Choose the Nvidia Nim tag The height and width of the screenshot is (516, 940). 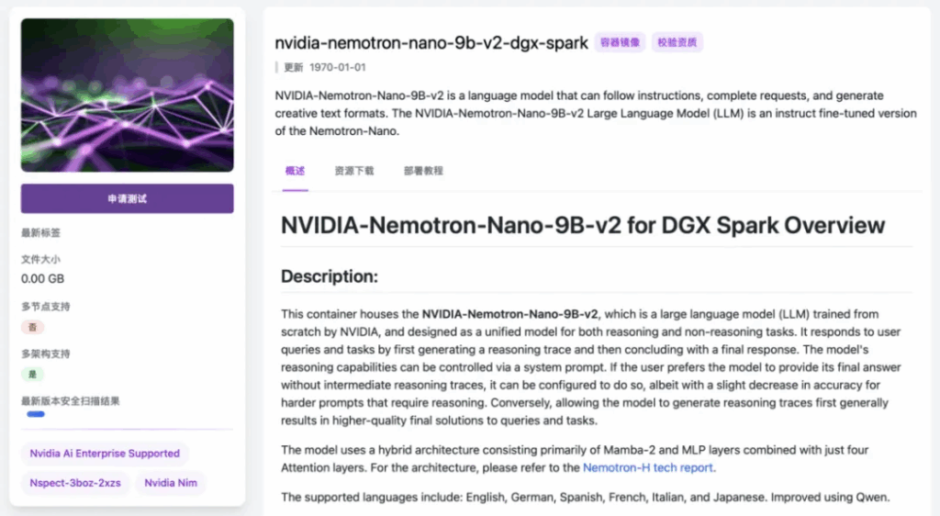pos(172,483)
